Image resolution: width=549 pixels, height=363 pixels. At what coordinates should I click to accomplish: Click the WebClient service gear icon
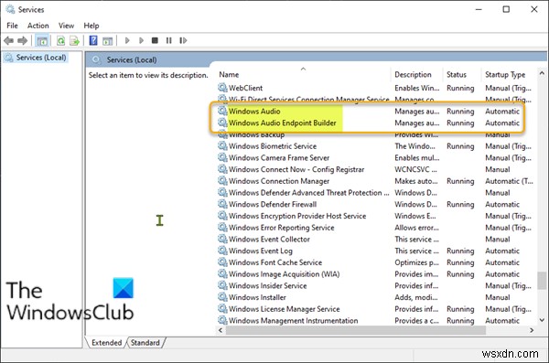[222, 88]
